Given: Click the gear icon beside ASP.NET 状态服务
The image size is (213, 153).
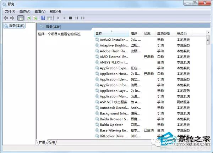Looking at the screenshot, I should point(97,102).
